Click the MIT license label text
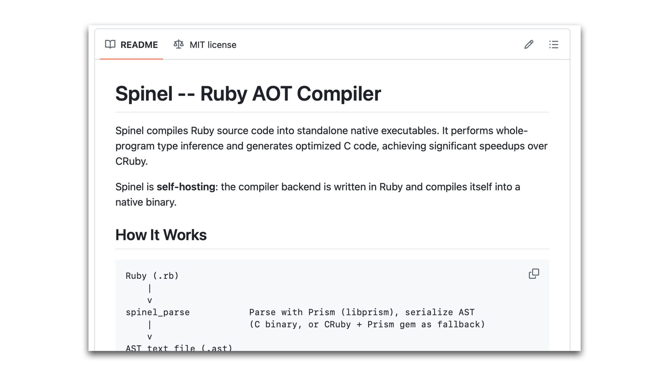 [x=213, y=45]
